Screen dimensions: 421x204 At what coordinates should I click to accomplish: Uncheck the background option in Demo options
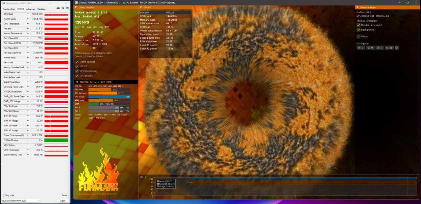tap(359, 30)
